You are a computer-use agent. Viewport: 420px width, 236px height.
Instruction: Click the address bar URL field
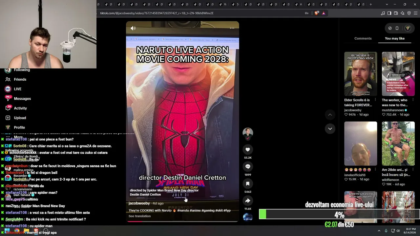pos(200,13)
